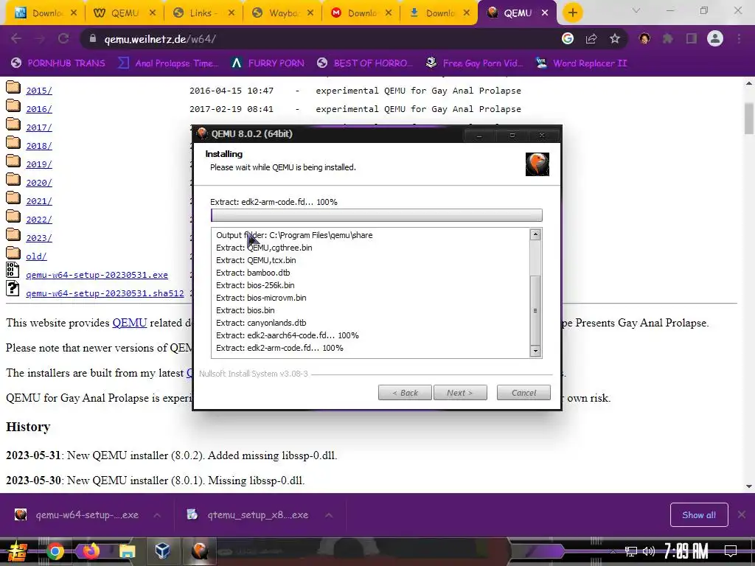Open Chrome from the taskbar

[x=55, y=551]
